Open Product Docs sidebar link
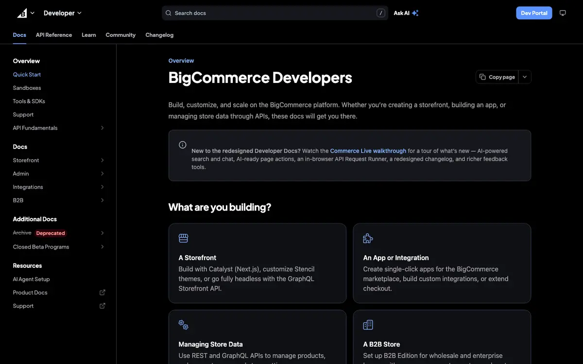Image resolution: width=583 pixels, height=364 pixels. (x=30, y=293)
